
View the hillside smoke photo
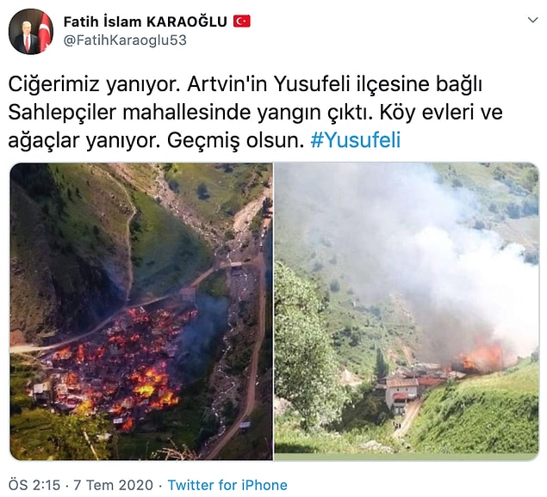[407, 311]
